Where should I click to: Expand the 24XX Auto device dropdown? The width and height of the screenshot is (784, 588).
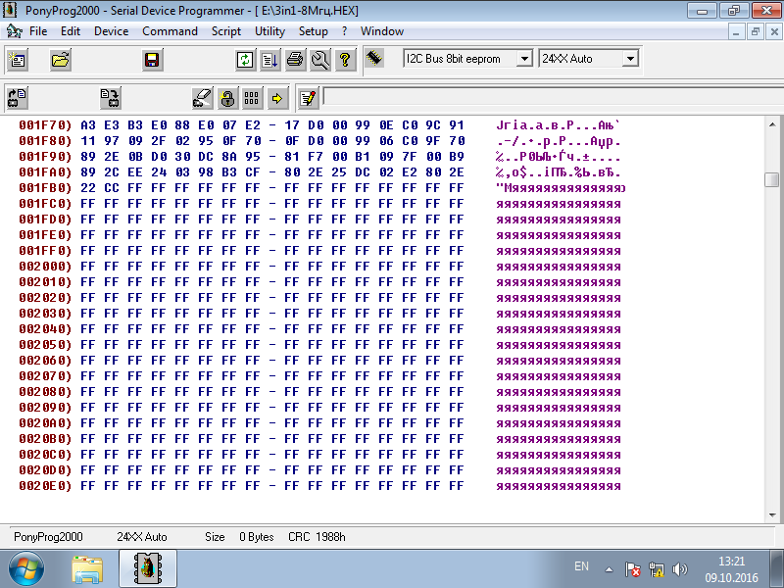click(x=629, y=59)
